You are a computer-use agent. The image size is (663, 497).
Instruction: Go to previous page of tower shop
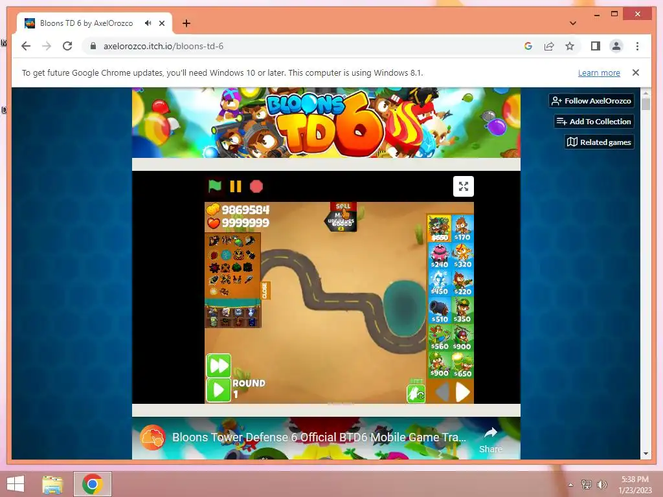pos(442,393)
